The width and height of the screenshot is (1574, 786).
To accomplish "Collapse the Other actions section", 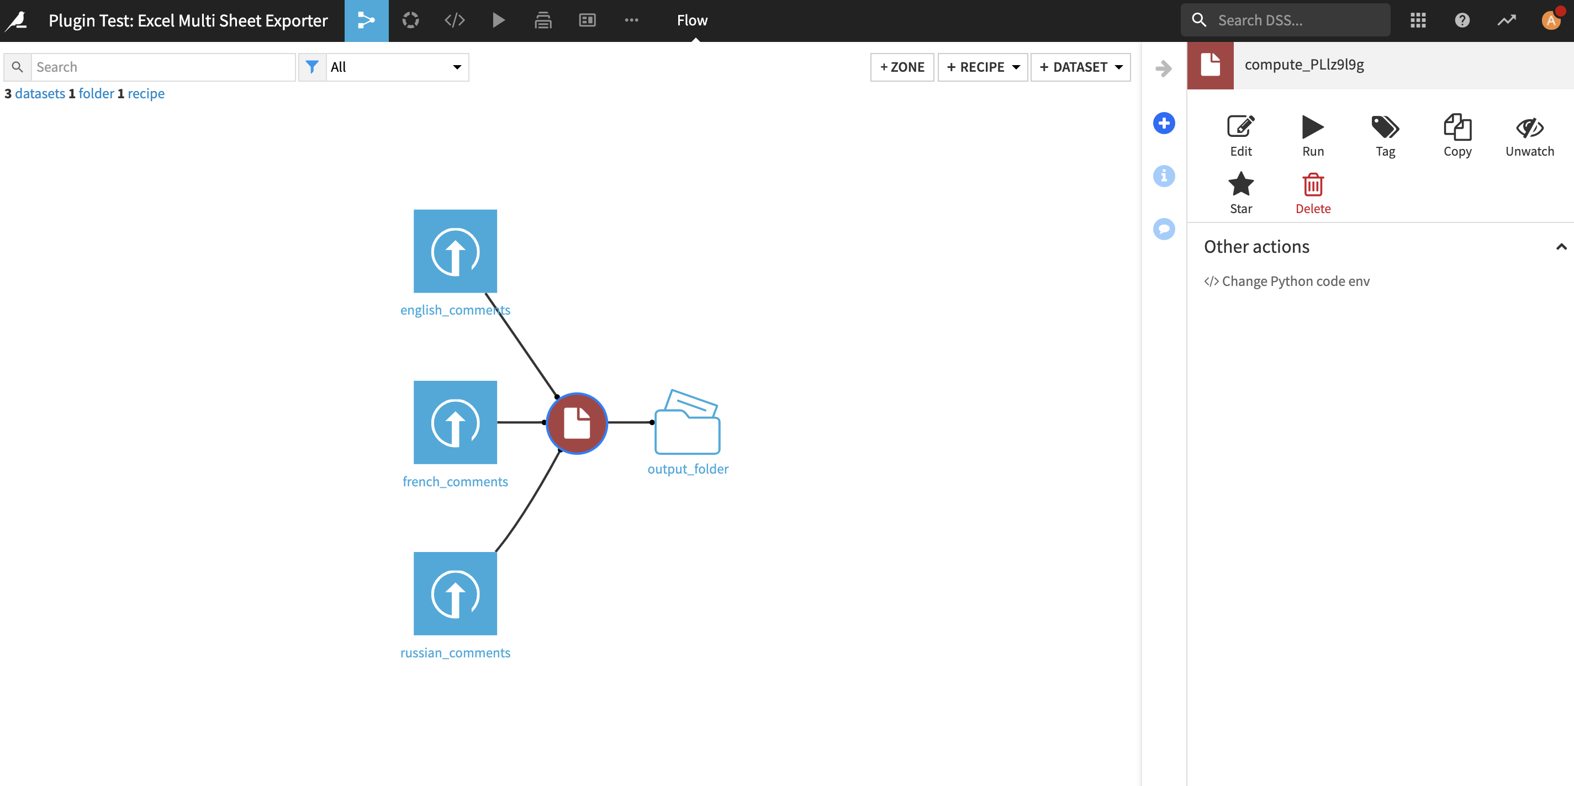I will (1561, 247).
